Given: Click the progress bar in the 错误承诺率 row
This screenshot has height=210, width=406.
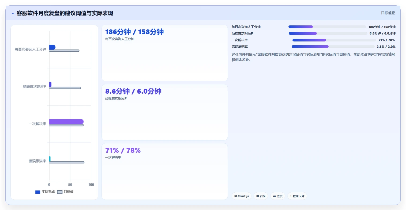Looking at the screenshot, I should 333,47.
